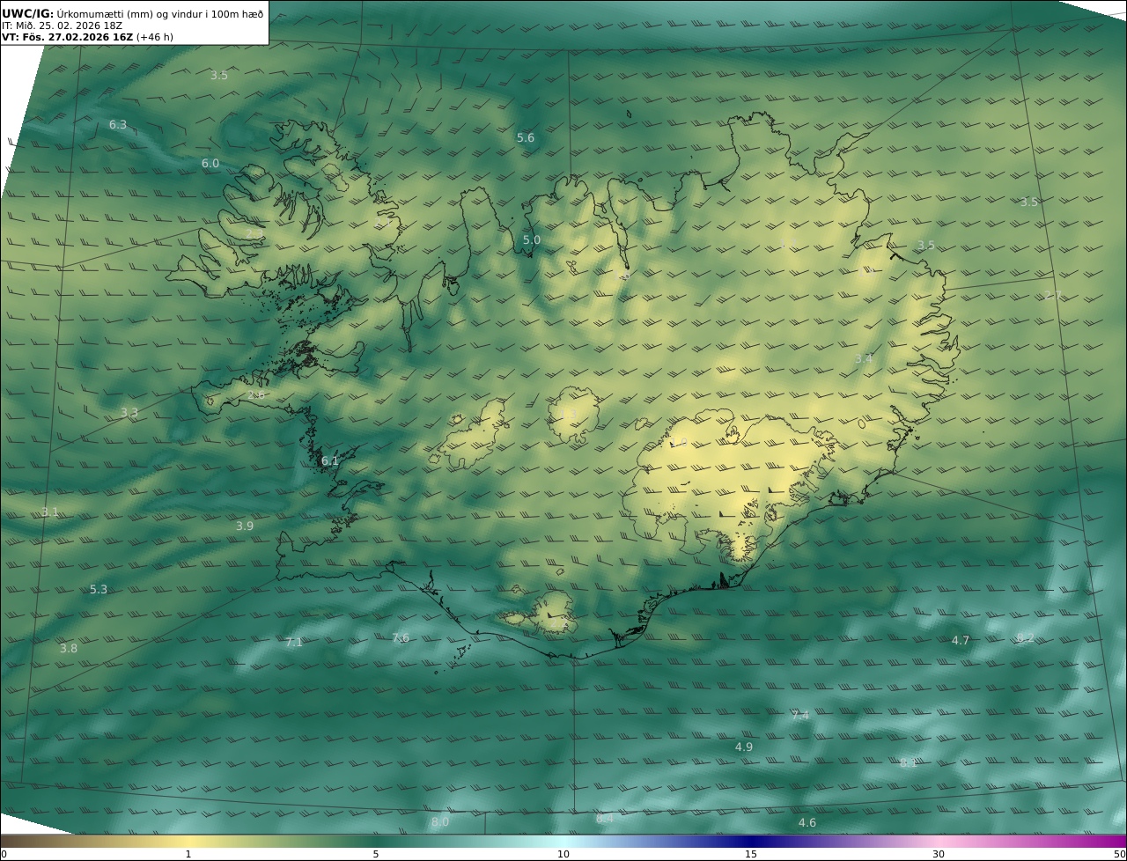1127x861 pixels.
Task: Click the colorbar tick label 15
Action: point(751,854)
